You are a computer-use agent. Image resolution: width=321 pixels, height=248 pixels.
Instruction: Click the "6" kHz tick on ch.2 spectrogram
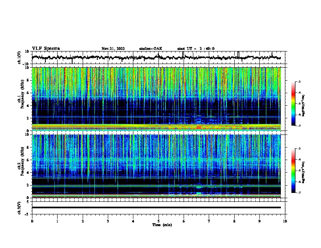pos(28,160)
